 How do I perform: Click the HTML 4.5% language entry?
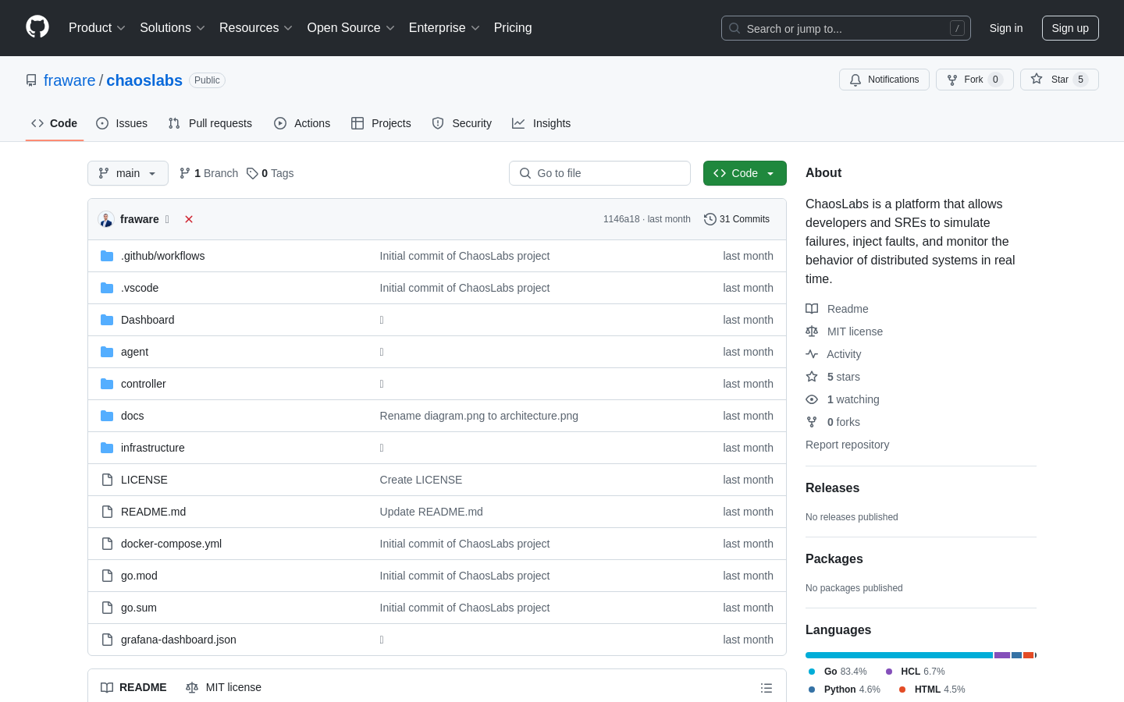click(932, 690)
